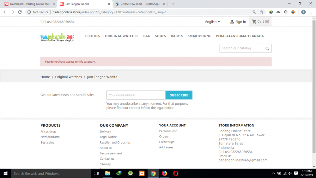Click the Subscribe button
Viewport: 316px width, 178px height.
(179, 95)
